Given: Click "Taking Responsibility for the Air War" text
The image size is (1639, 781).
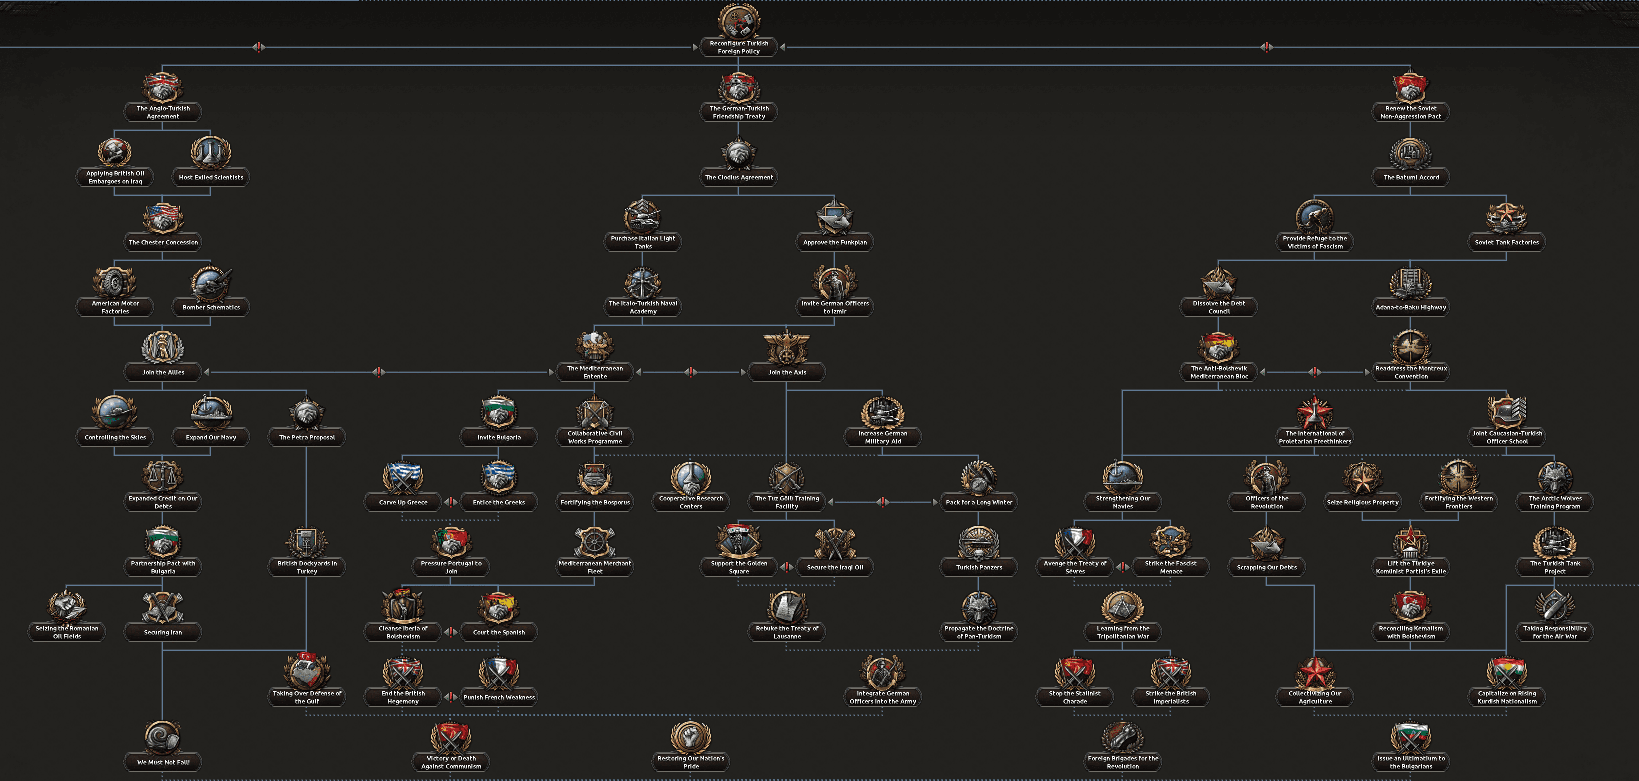Looking at the screenshot, I should tap(1555, 632).
